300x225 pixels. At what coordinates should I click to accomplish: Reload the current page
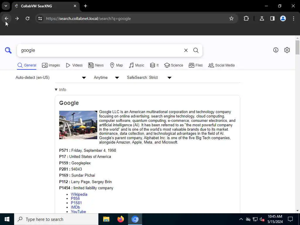tap(28, 18)
